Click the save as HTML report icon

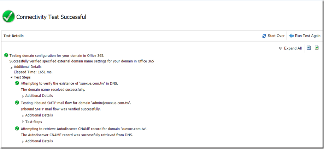[x=317, y=48]
